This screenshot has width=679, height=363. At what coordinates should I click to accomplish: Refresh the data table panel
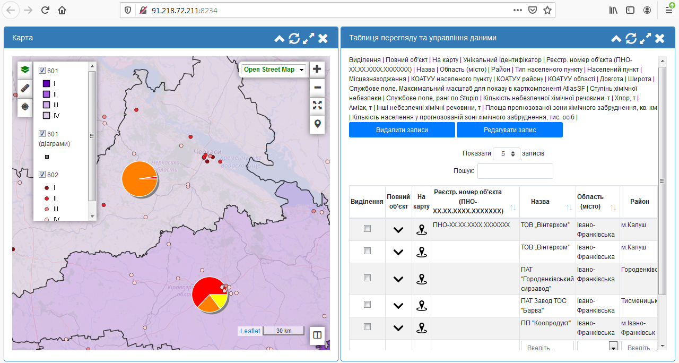click(x=631, y=38)
